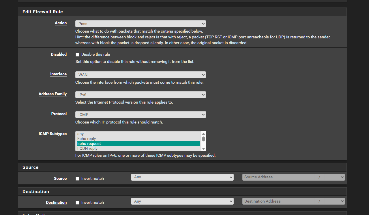Viewport: 369px width, 215px height.
Task: Click the ICMP Subtypes scrollbar thumb
Action: click(203, 139)
